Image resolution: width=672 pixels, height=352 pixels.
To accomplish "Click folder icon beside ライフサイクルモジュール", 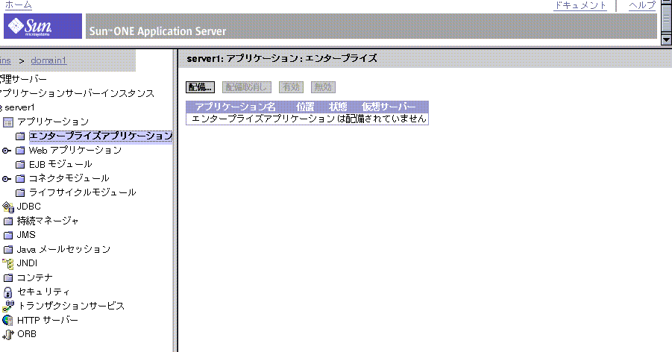I will point(20,193).
